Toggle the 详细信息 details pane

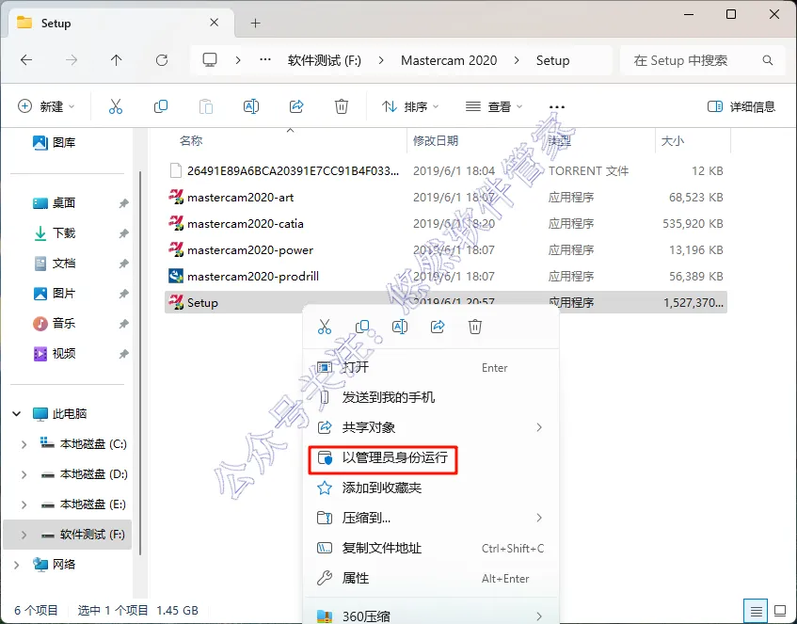741,106
